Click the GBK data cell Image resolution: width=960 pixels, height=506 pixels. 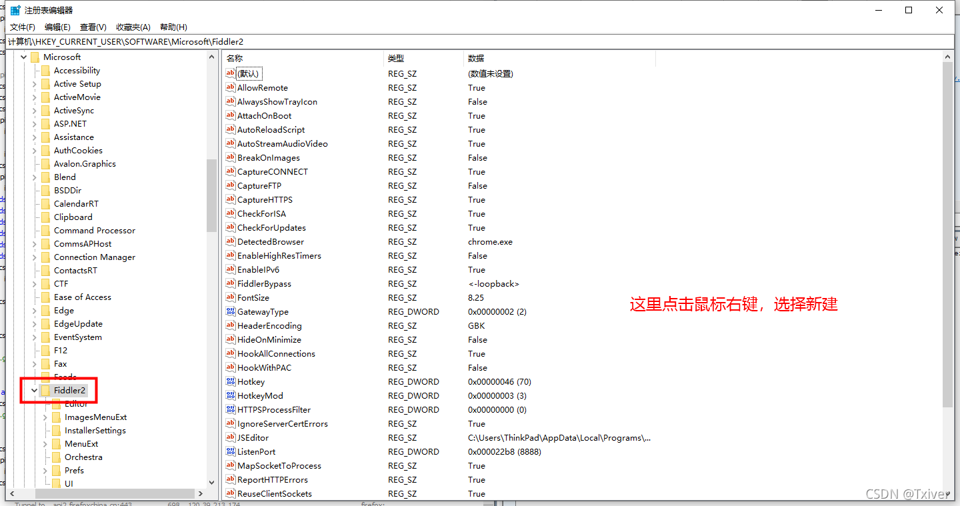click(x=477, y=325)
